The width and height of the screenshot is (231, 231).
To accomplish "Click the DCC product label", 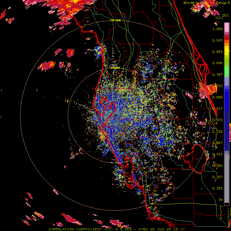I will (x=225, y=15).
